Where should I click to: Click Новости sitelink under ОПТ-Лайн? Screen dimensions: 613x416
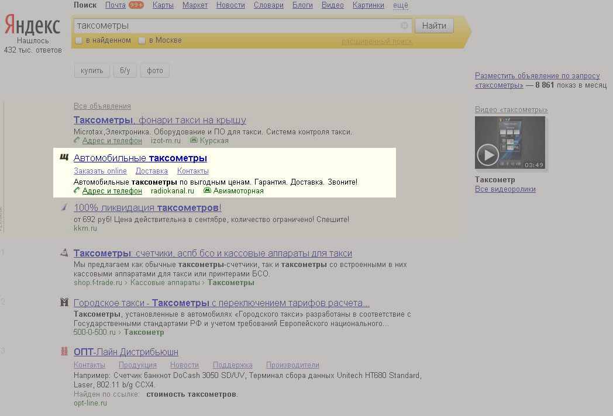pos(184,365)
